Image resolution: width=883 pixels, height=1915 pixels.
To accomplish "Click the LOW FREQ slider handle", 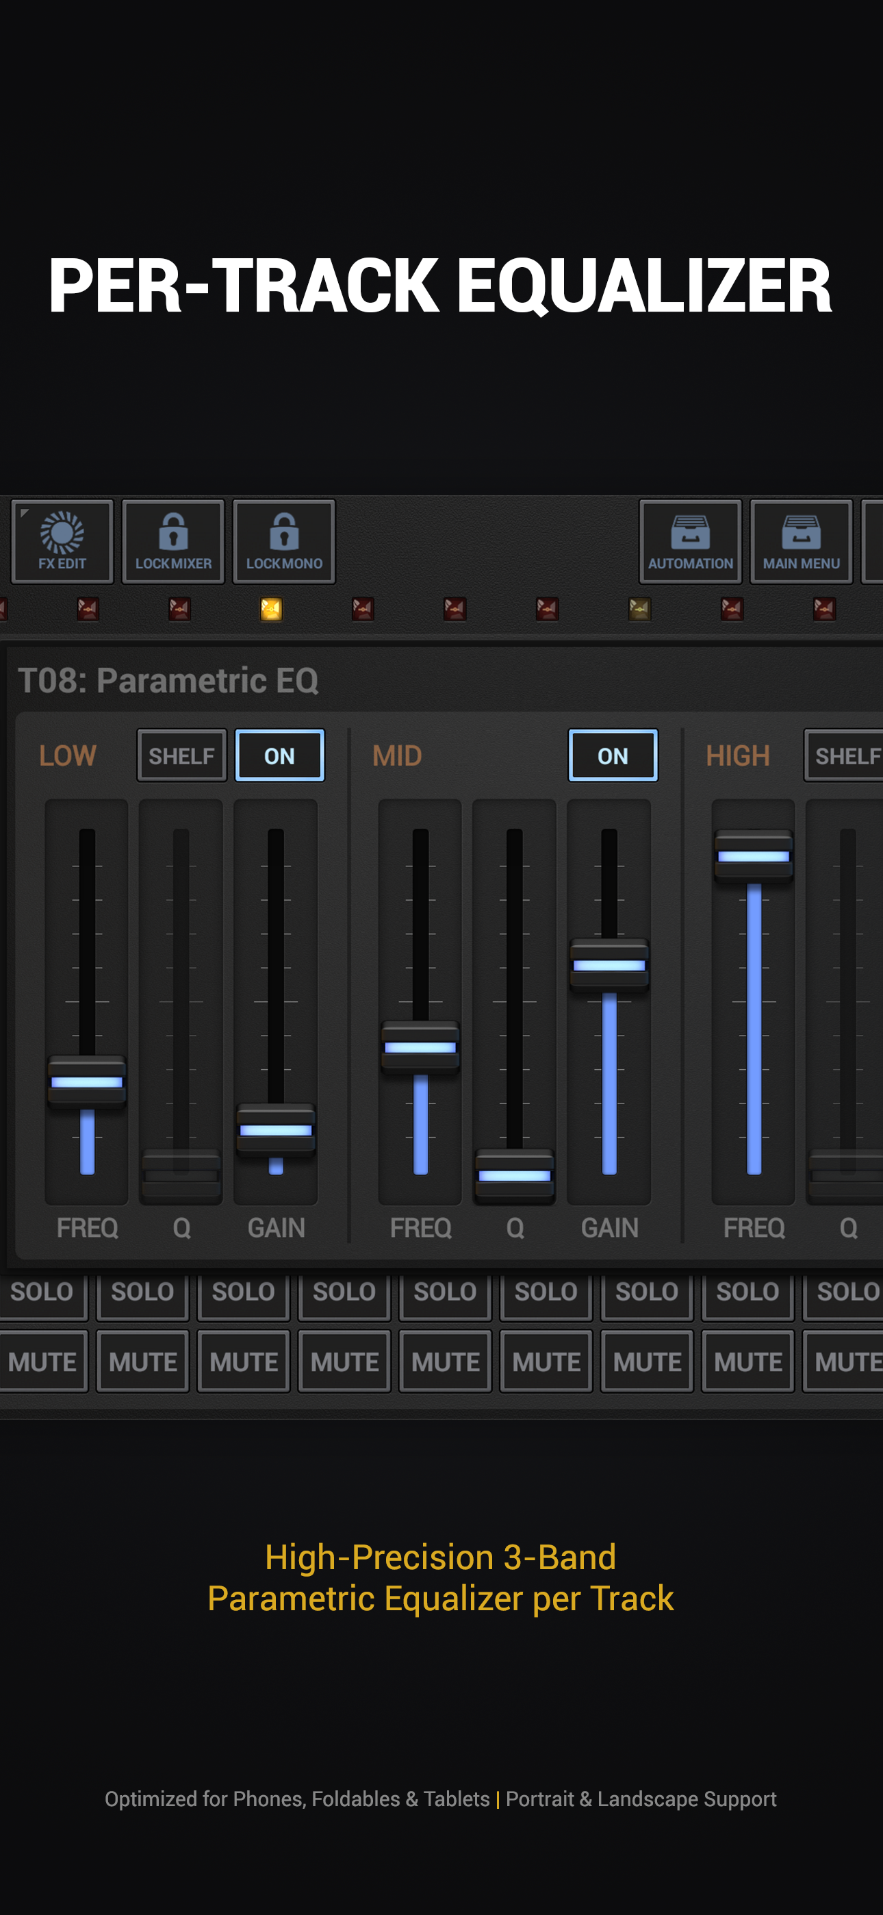I will 87,1081.
